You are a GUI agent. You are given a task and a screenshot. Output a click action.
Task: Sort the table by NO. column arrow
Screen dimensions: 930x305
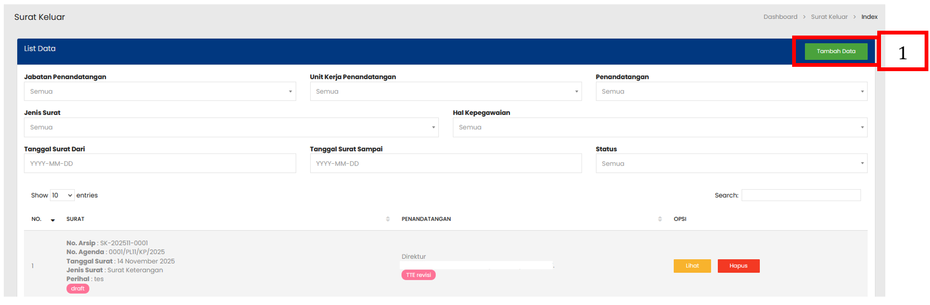point(53,220)
